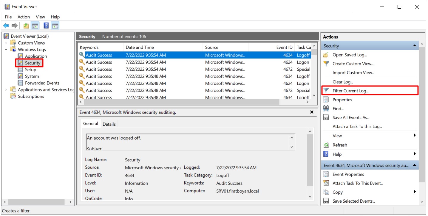This screenshot has width=428, height=216.
Task: Click the Forward arrow toolbar icon
Action: point(15,26)
